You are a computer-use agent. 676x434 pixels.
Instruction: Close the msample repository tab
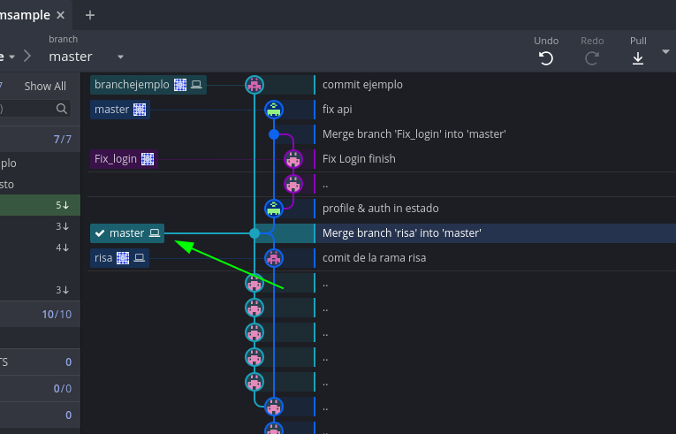pos(60,15)
